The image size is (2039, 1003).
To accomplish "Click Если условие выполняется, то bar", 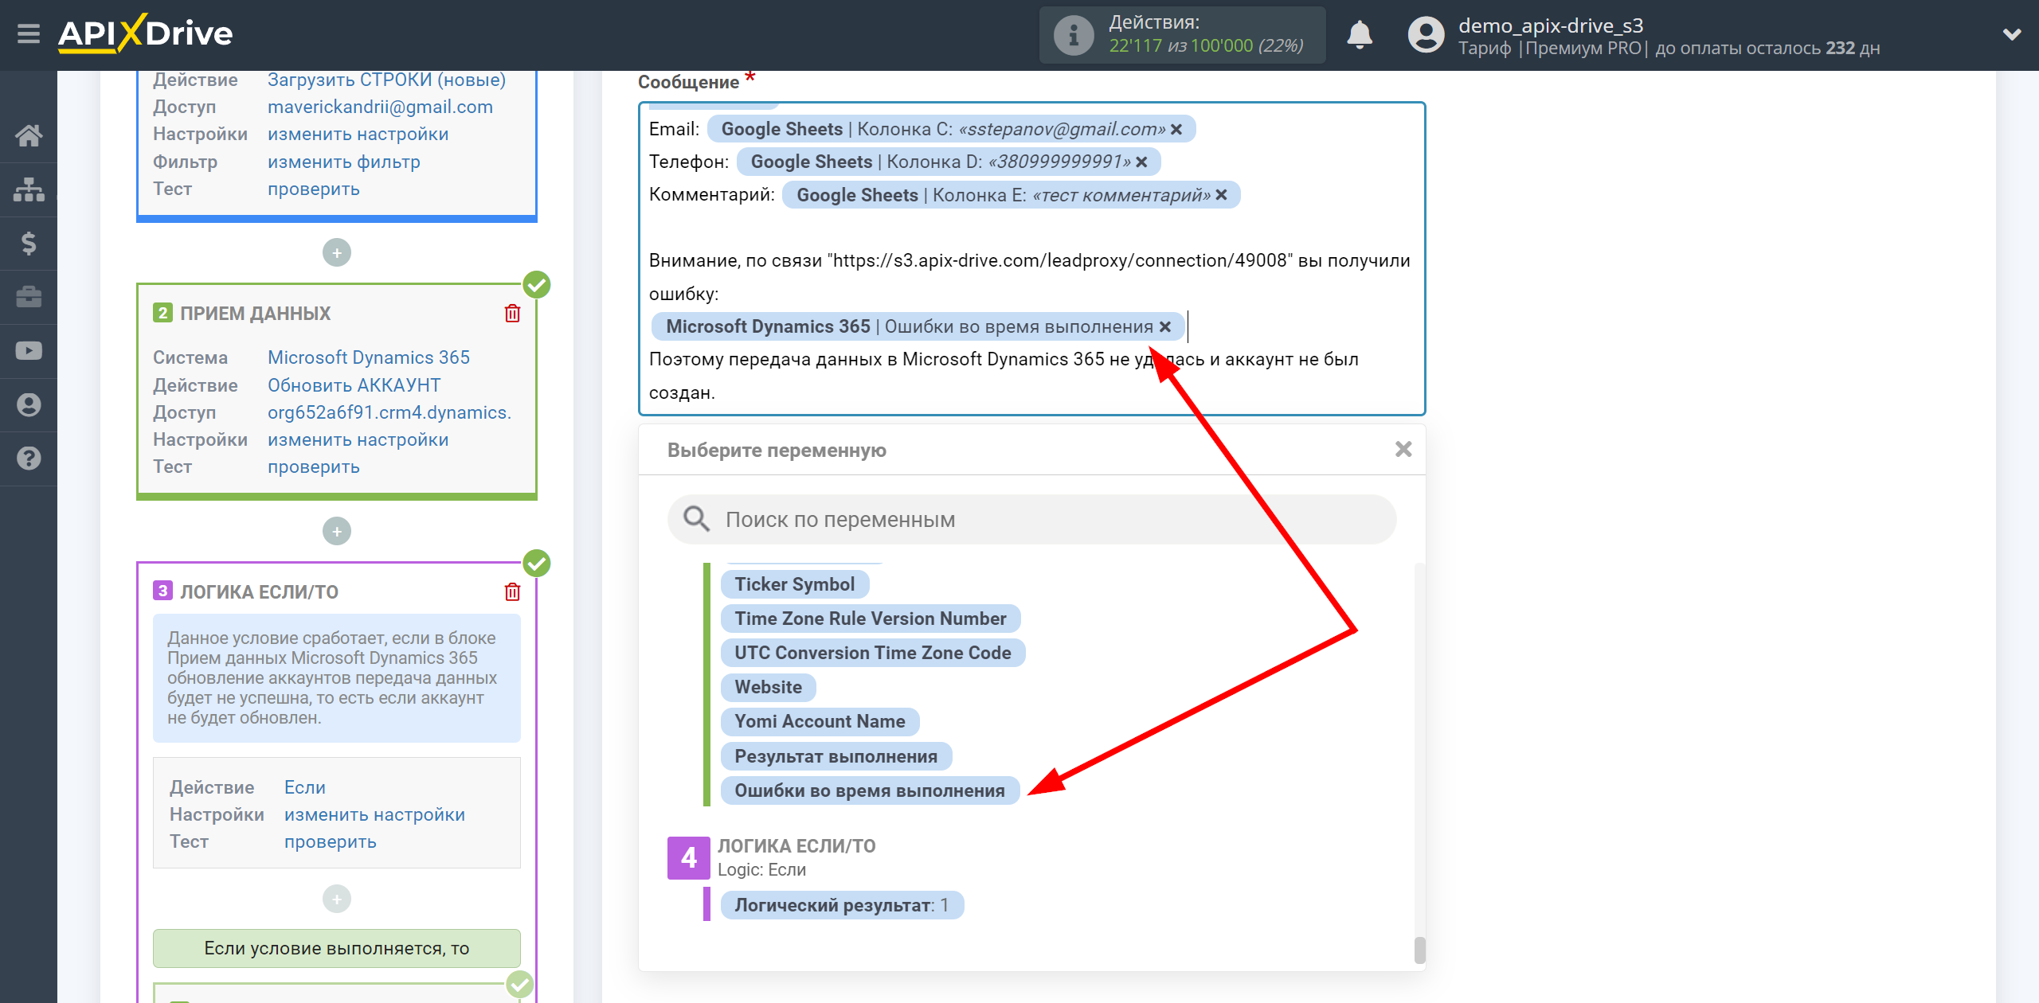I will (x=337, y=948).
